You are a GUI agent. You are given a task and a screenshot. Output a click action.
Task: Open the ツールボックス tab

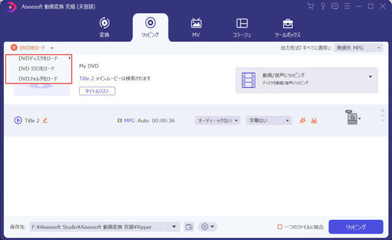point(287,27)
